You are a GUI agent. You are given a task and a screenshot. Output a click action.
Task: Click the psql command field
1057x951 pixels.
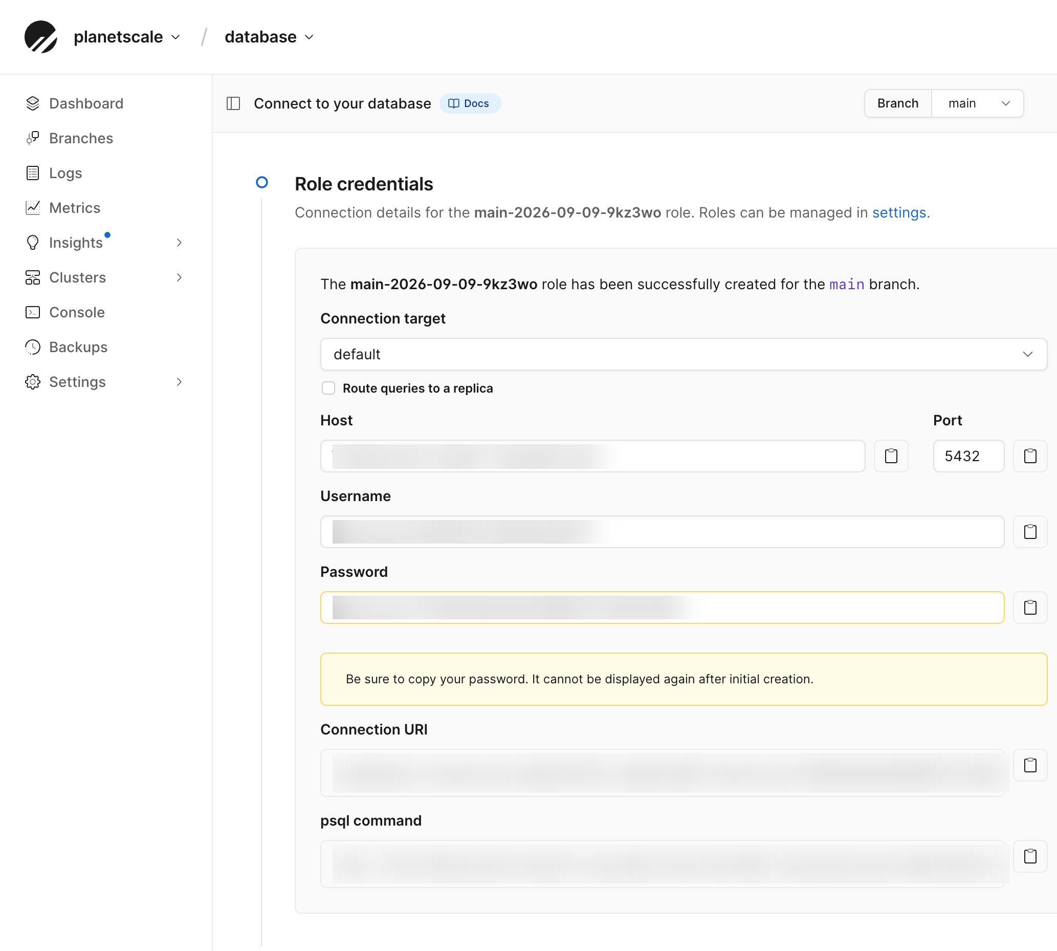point(662,864)
